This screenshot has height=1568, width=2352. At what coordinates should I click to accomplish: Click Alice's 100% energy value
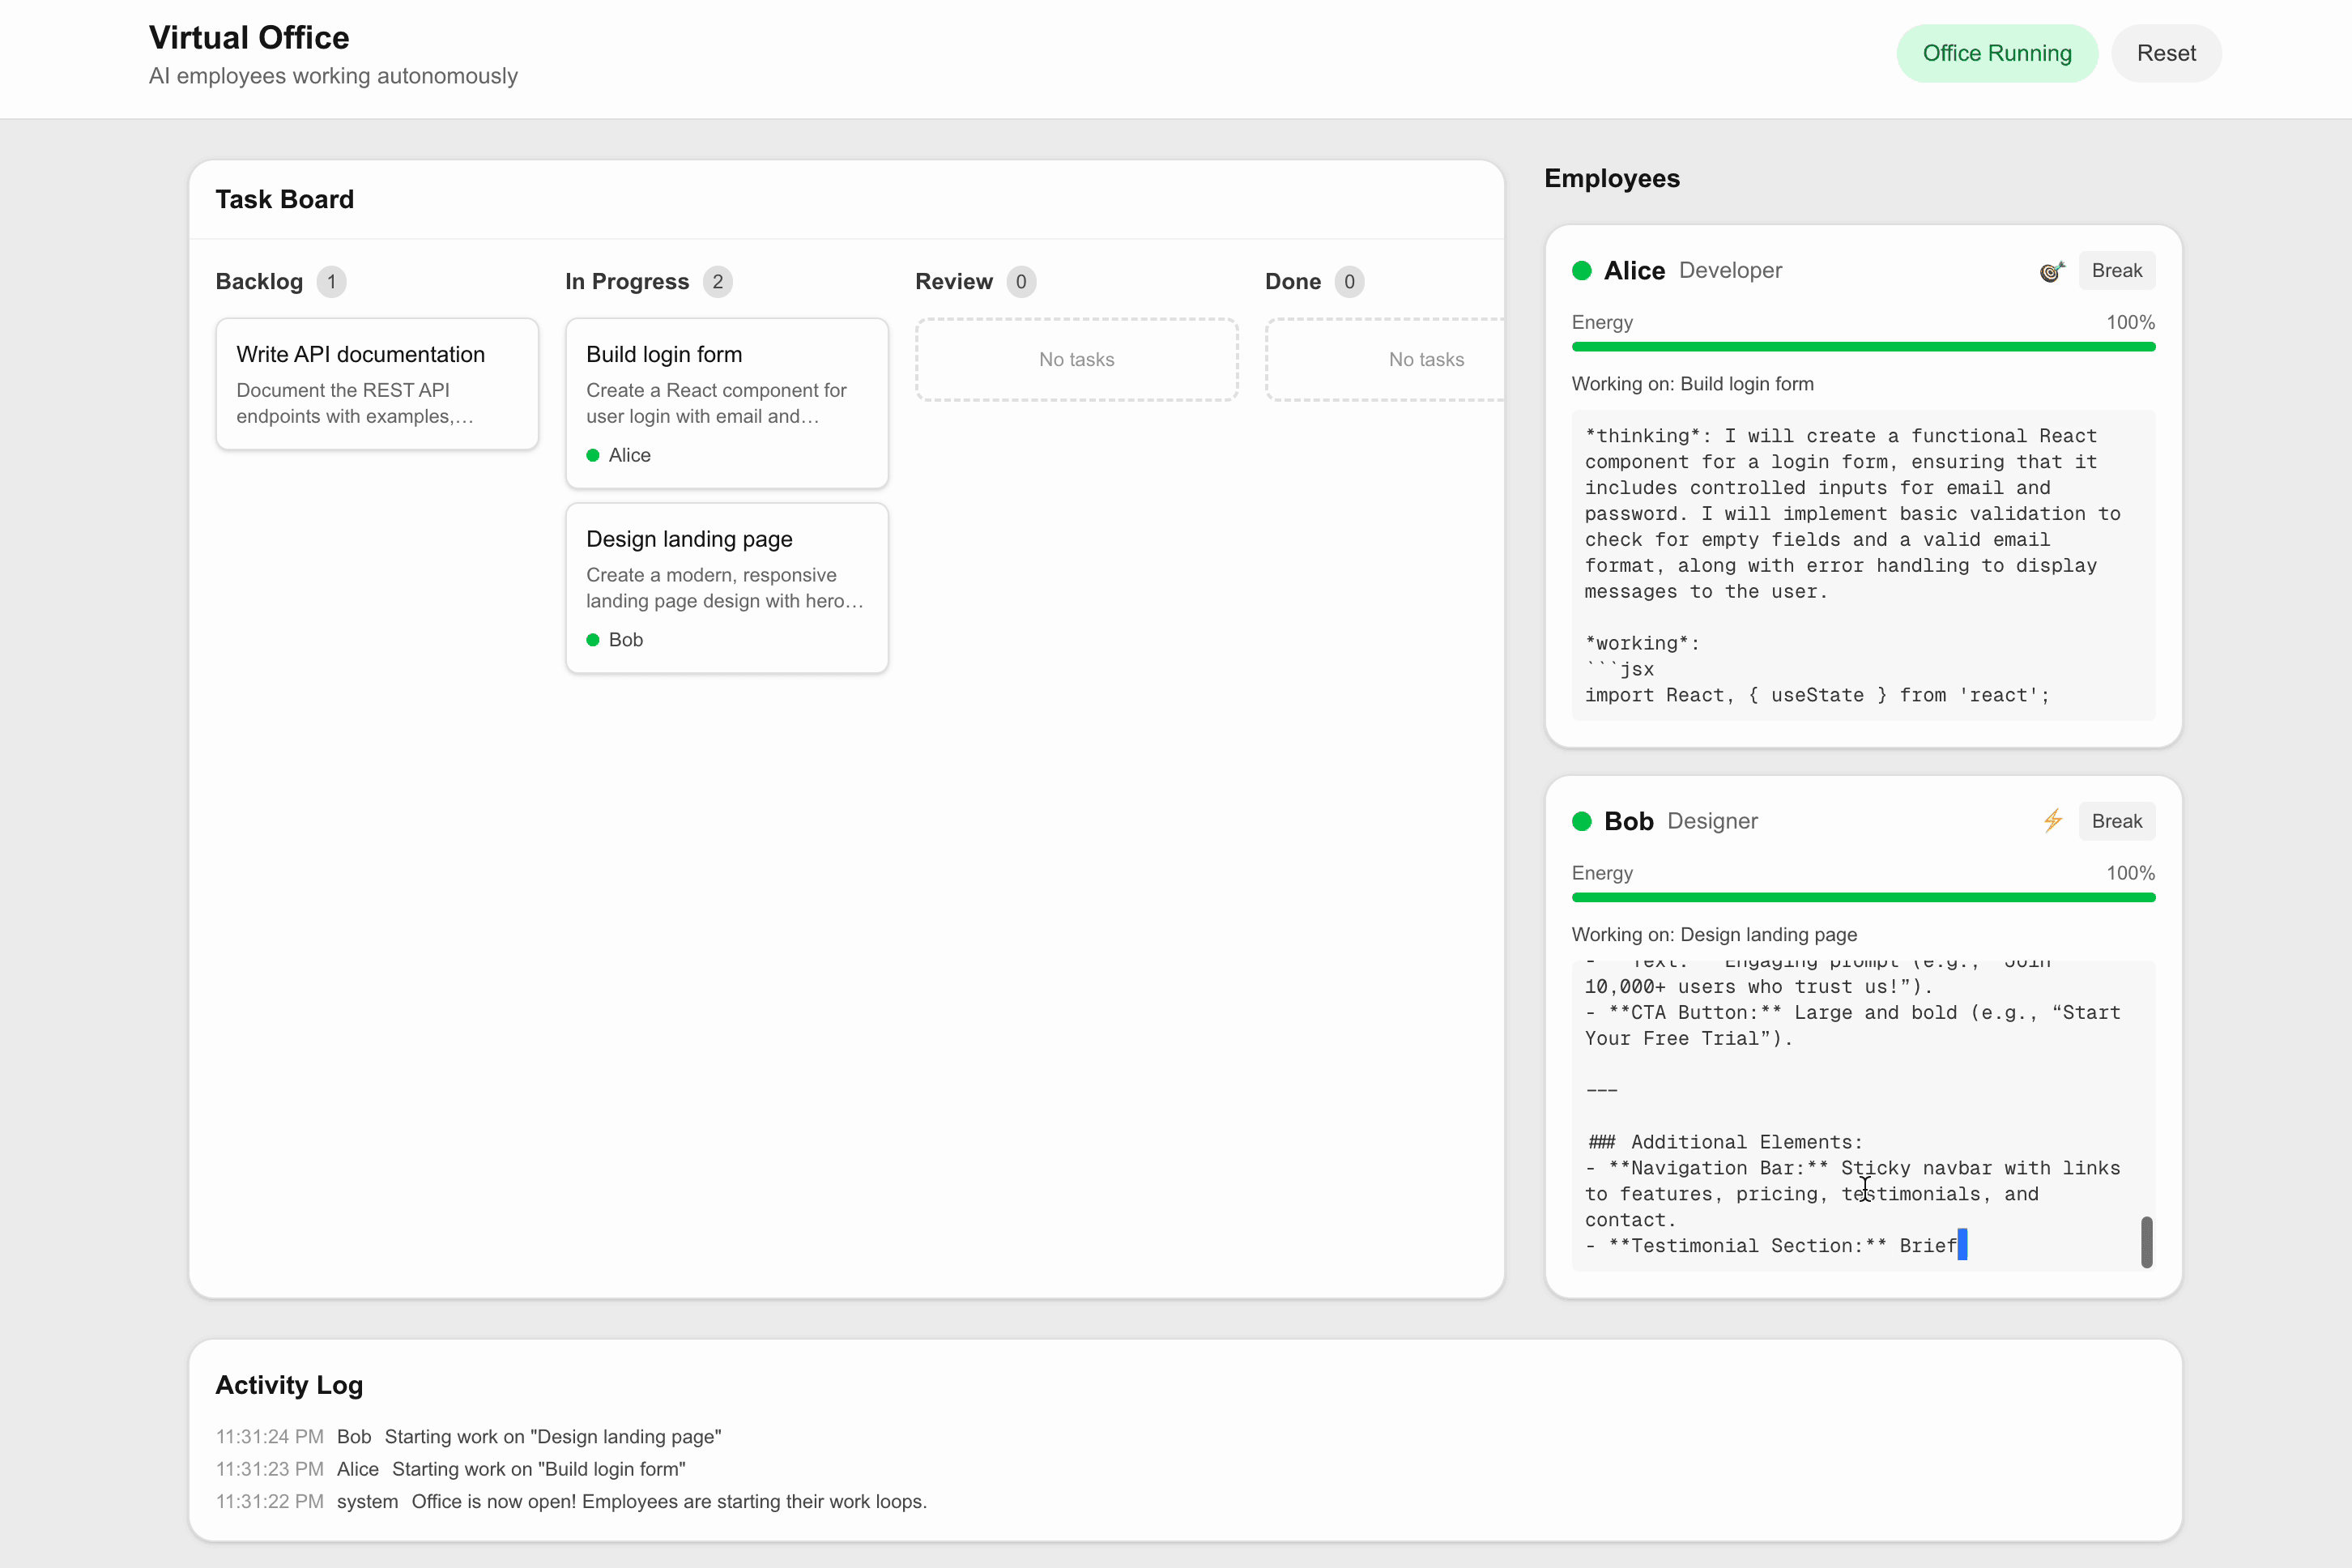click(2131, 323)
